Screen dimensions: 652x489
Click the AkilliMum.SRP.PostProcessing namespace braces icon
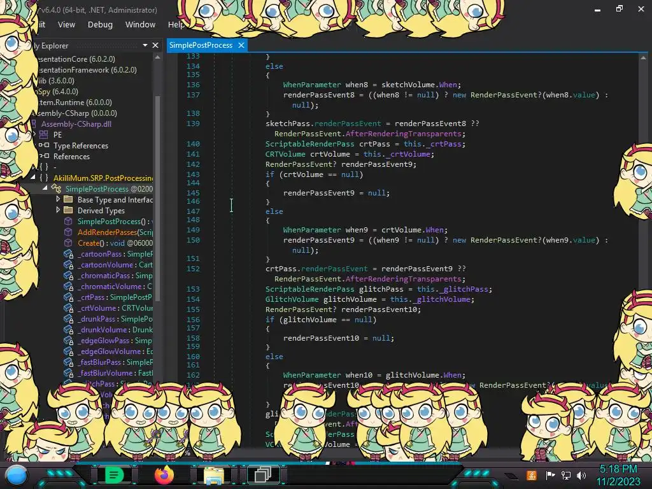[44, 178]
